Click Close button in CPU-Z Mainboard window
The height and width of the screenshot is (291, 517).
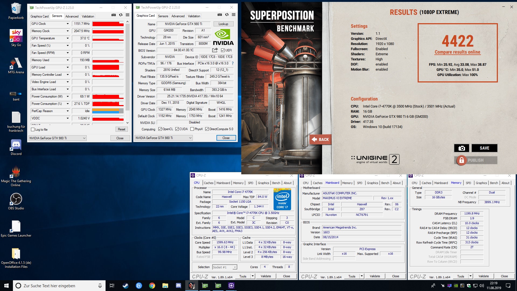click(x=396, y=276)
